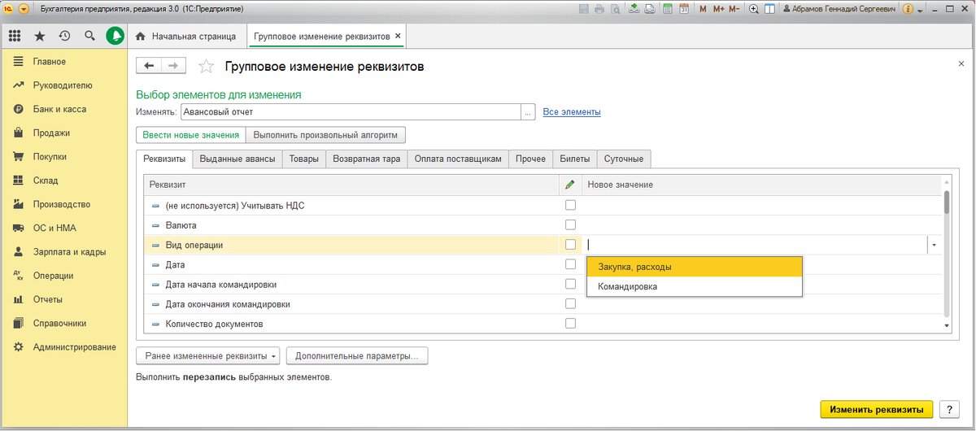Viewport: 976px width, 431px height.
Task: Tick the Количество документов checkbox
Action: click(x=570, y=324)
